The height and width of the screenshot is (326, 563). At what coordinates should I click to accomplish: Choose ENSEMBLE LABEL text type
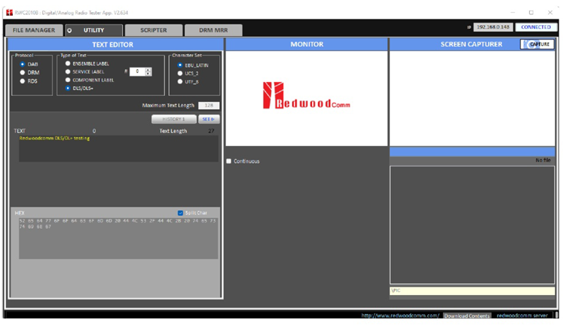pos(68,63)
